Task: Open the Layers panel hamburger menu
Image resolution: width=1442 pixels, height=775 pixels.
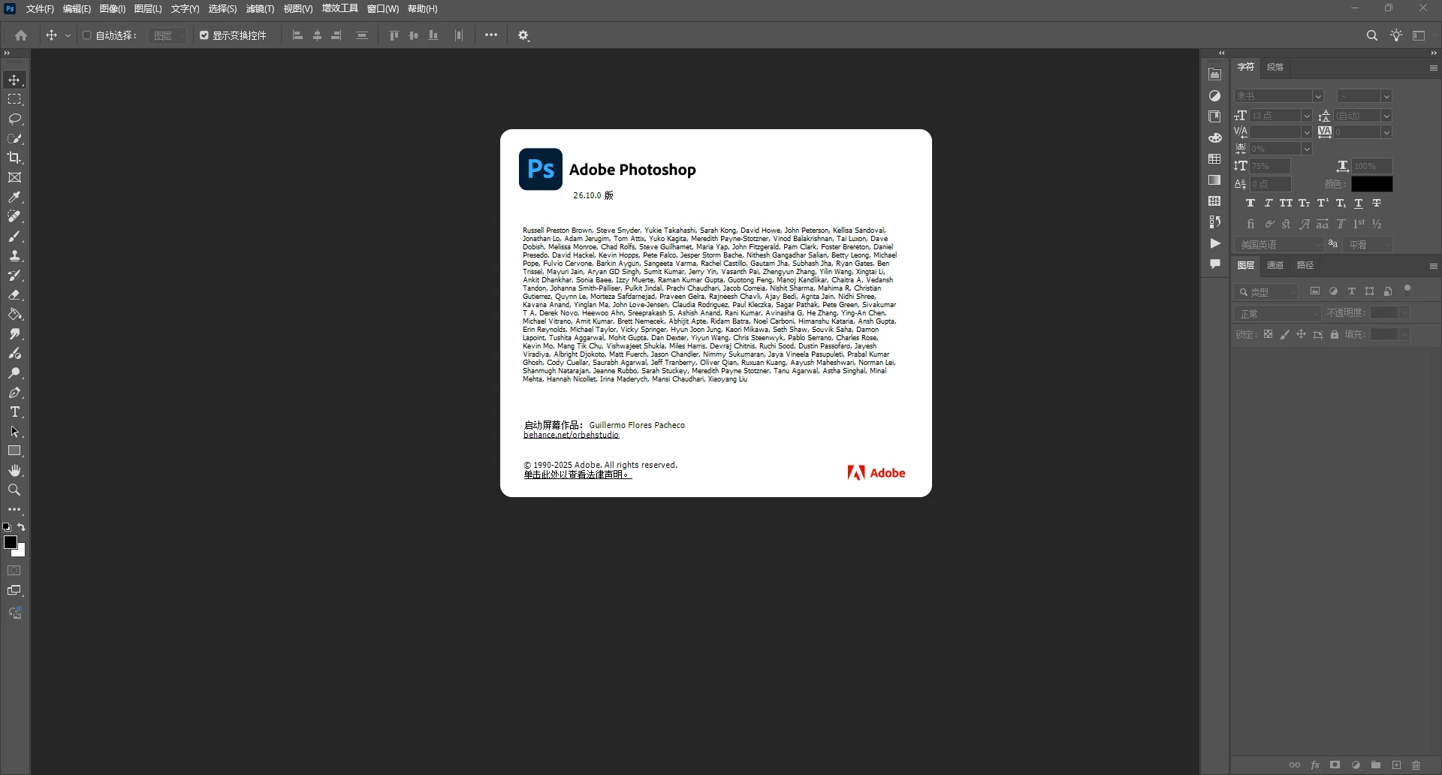Action: click(1433, 266)
